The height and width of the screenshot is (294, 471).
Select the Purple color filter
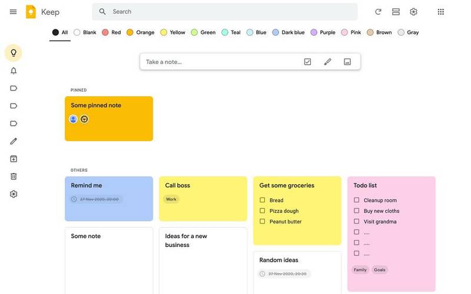click(323, 32)
